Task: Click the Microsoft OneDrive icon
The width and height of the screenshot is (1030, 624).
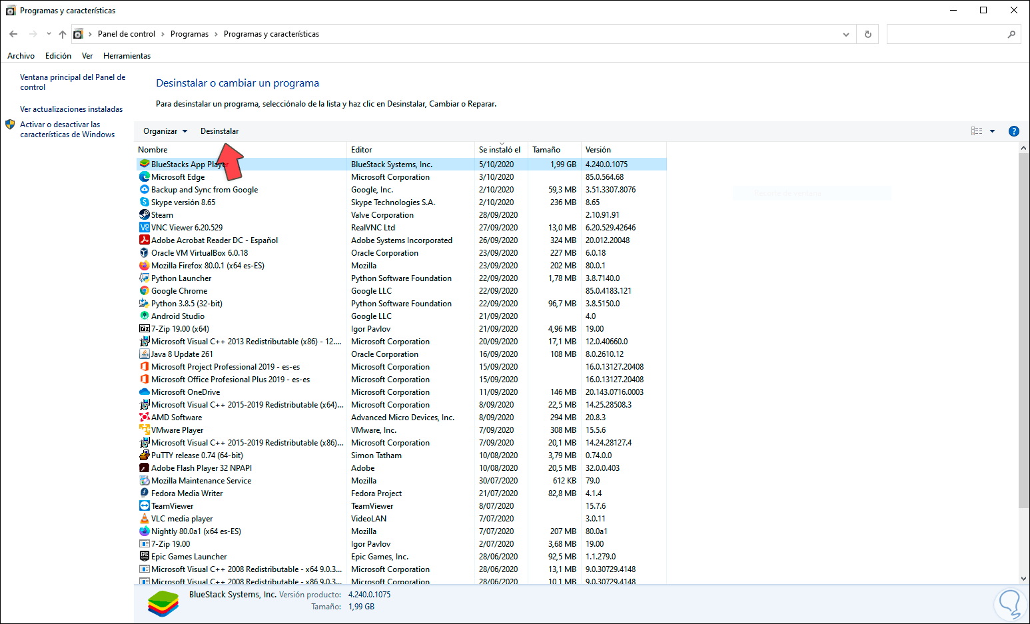Action: tap(144, 392)
